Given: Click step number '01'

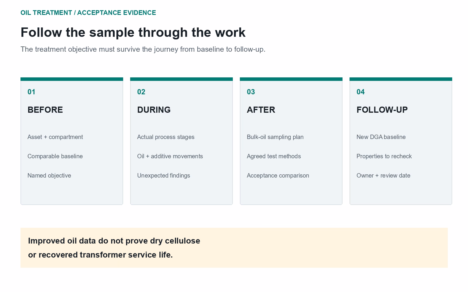Looking at the screenshot, I should (x=31, y=92).
